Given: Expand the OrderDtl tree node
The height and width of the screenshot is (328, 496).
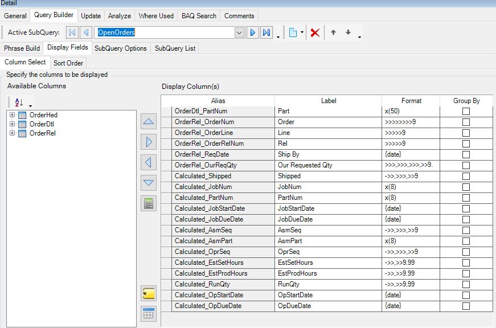Looking at the screenshot, I should pos(12,124).
